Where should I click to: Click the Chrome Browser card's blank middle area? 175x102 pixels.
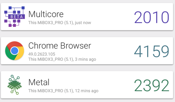point(114,51)
